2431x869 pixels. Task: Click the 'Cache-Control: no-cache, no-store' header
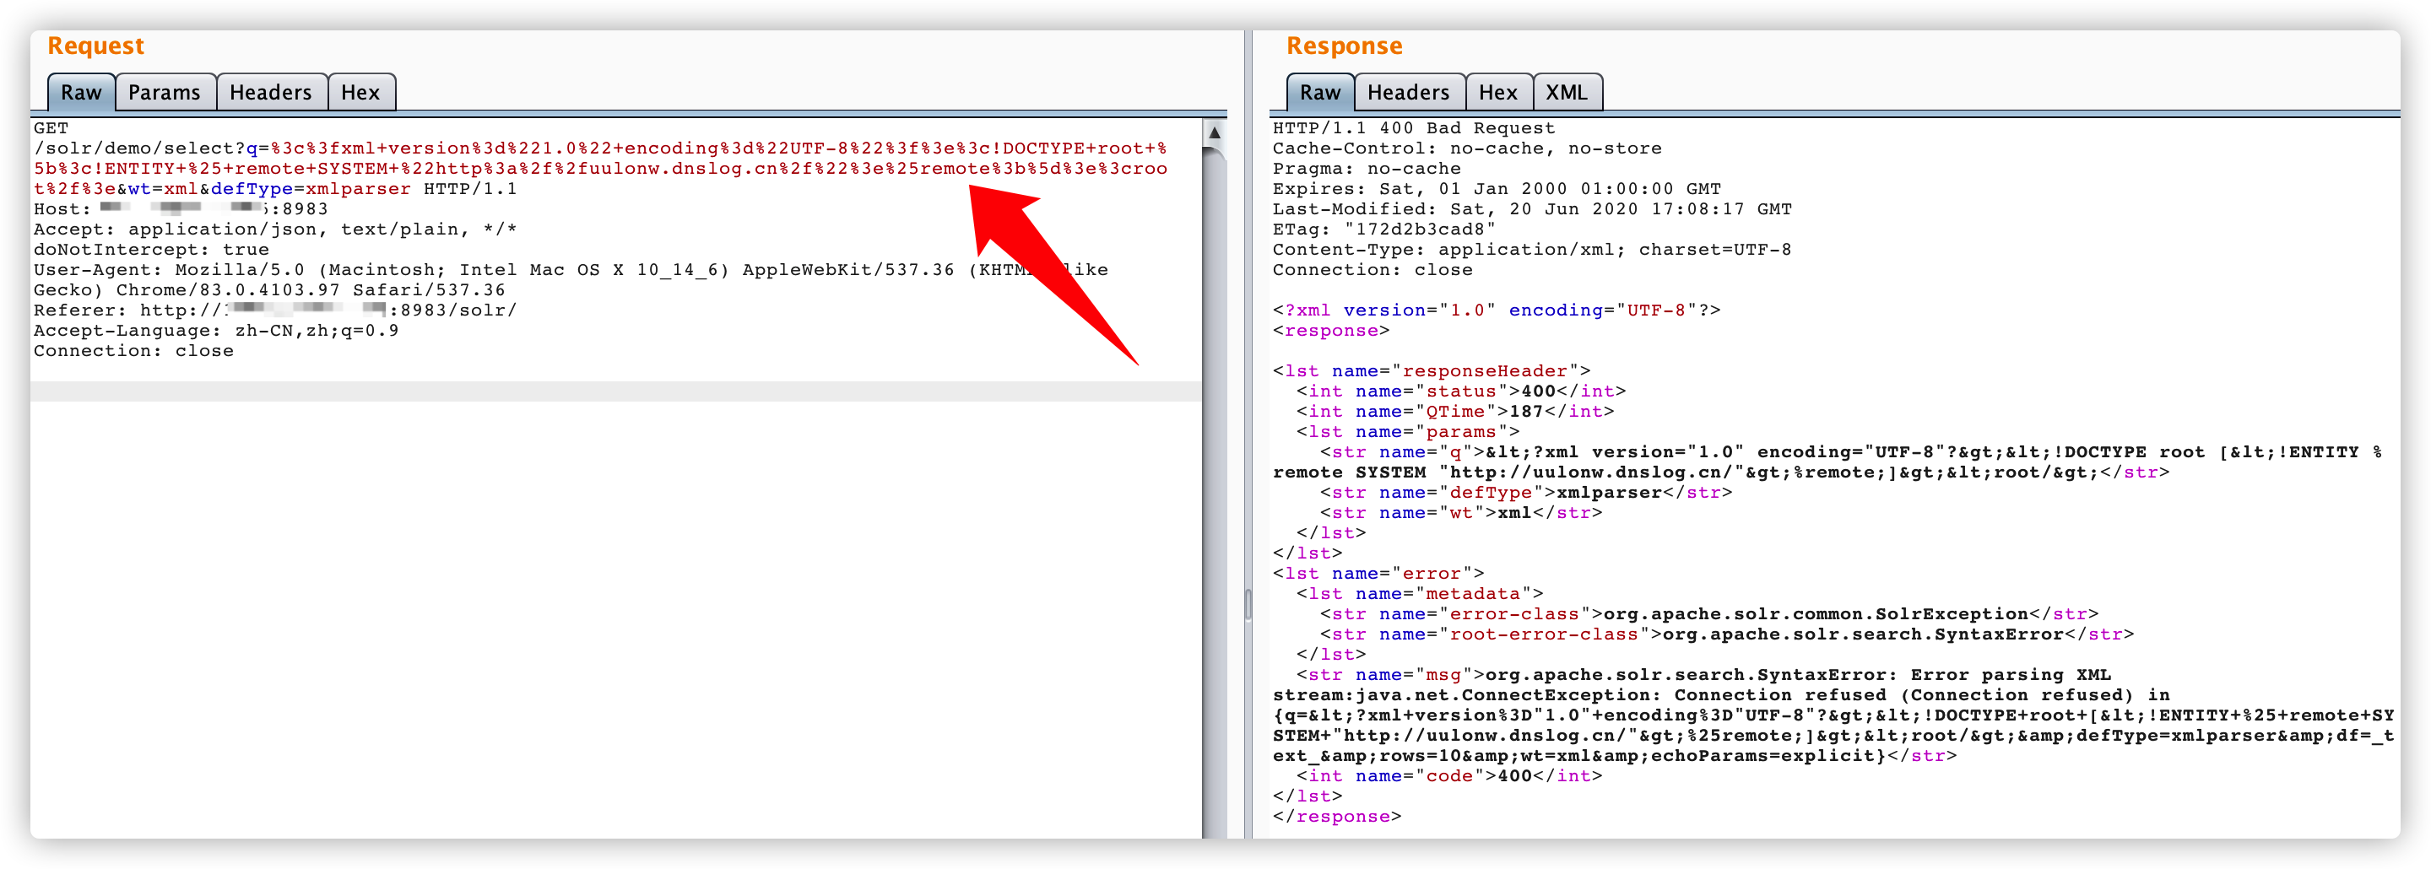point(1466,148)
